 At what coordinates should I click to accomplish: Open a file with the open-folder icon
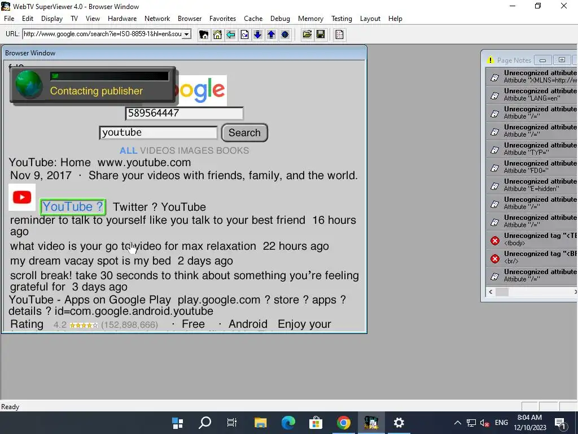[306, 34]
